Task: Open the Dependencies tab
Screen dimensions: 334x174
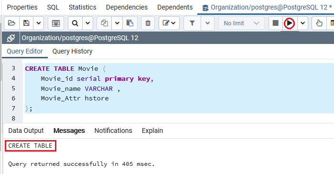Action: pos(127,7)
